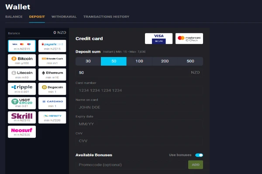The height and width of the screenshot is (174, 262).
Task: Pick Ethereum as deposit method
Action: 52,74
